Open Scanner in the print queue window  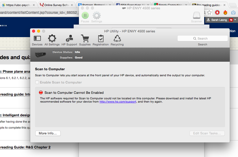pos(196,17)
